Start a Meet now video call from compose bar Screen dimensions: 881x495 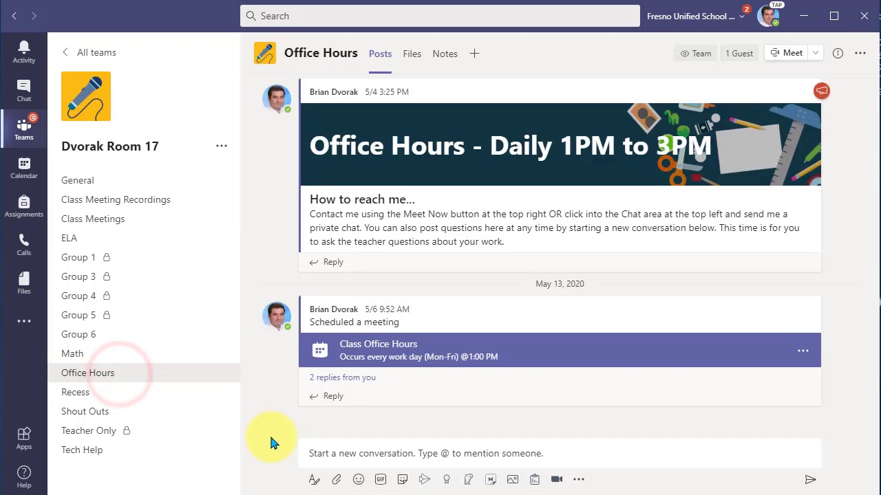pyautogui.click(x=557, y=479)
